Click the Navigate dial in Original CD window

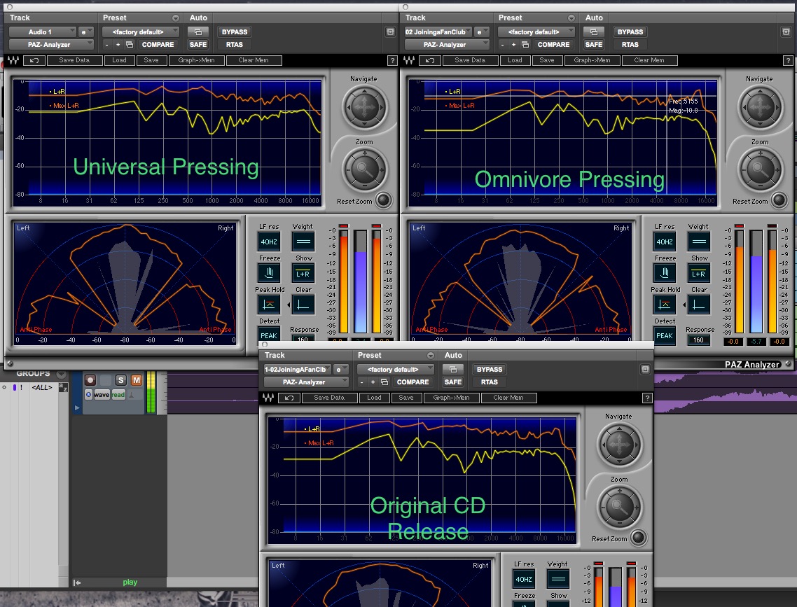point(619,445)
